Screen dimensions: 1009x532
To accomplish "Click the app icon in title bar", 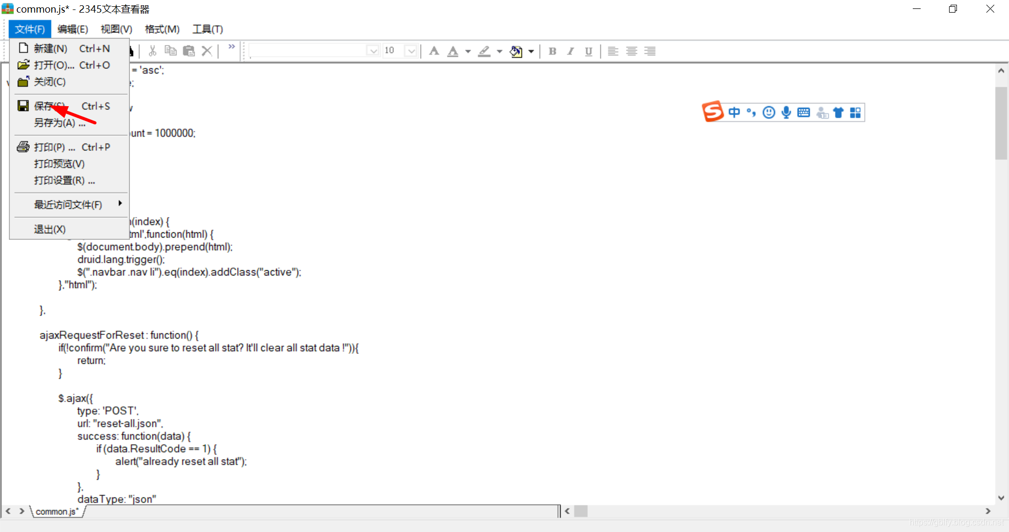I will click(8, 9).
